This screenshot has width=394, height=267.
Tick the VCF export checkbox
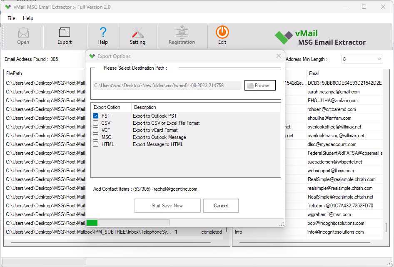click(95, 130)
